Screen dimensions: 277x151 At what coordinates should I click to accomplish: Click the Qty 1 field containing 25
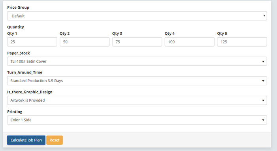click(32, 42)
